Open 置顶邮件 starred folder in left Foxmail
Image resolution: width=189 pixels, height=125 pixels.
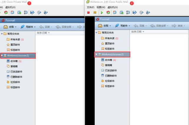click(13, 45)
